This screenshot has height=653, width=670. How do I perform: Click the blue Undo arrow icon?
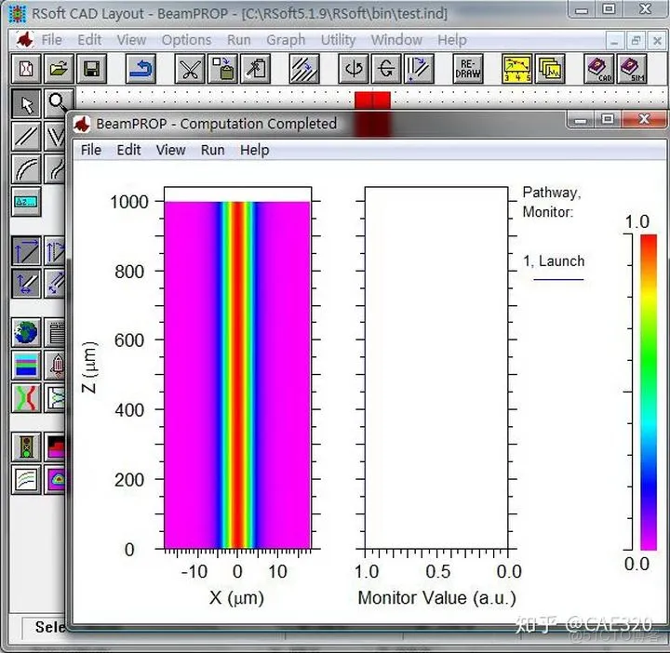click(141, 70)
